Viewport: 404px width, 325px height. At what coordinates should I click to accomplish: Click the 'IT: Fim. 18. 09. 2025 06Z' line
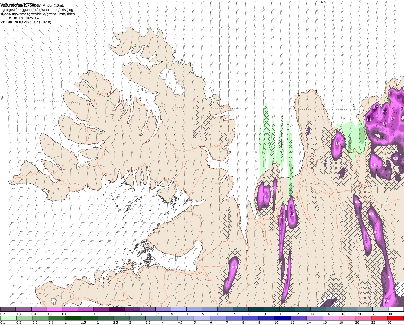[x=20, y=18]
